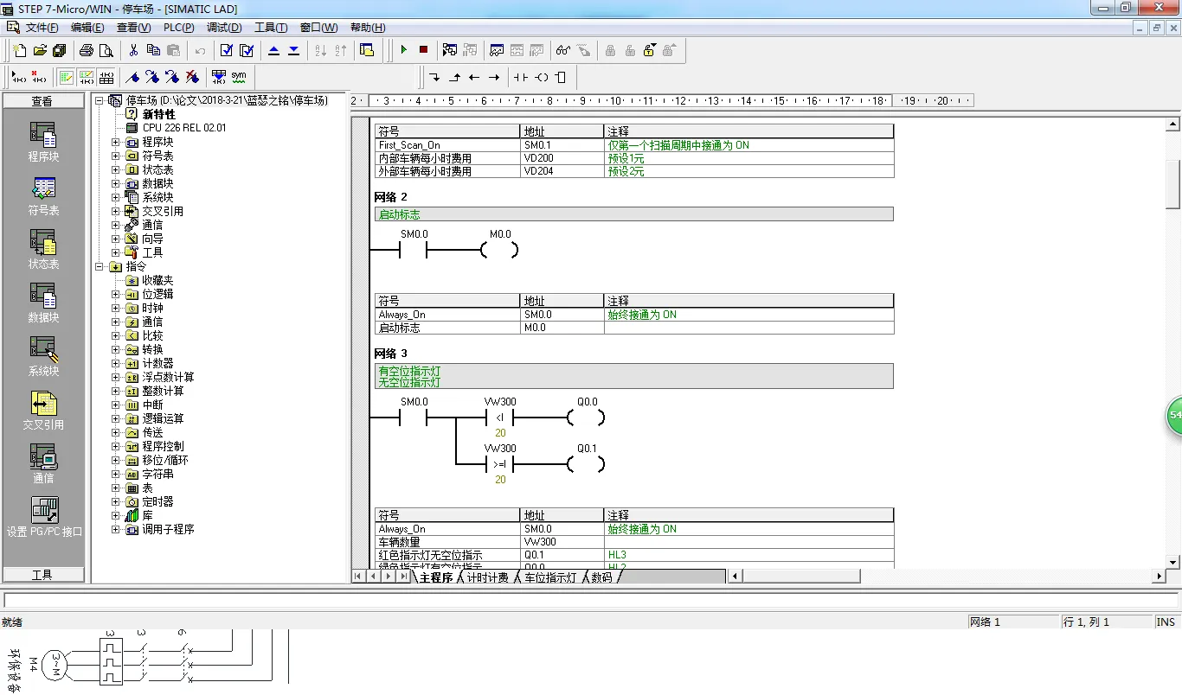Toggle the symbol information table (sym) icon
Screen dimensions: 1182x695
(x=239, y=77)
